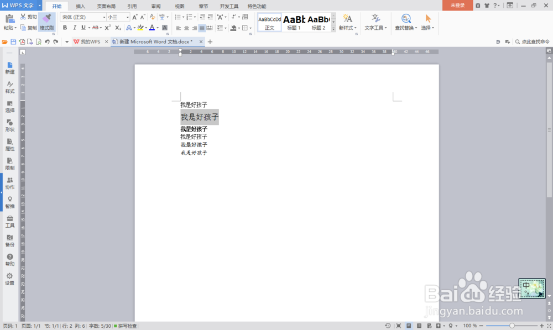Set left text alignment
Screen dimensions: 553x330
click(179, 28)
